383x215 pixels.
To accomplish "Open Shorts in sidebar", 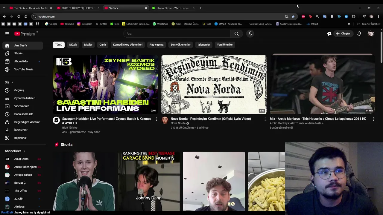I will tap(23, 53).
